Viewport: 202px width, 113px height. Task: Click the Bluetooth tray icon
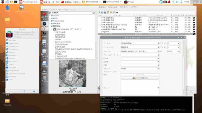pos(161,2)
